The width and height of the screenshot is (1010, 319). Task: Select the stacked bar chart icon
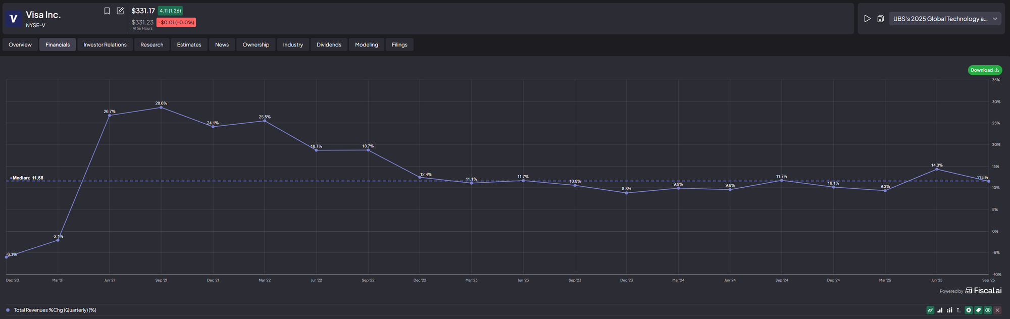click(949, 310)
